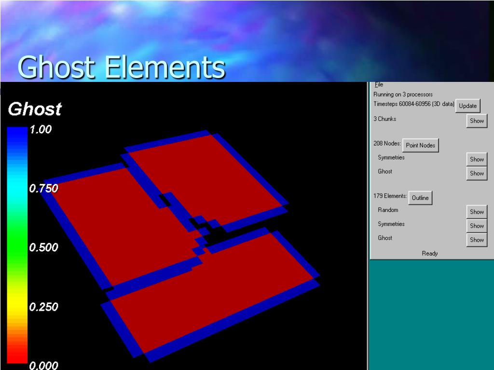Click the 0.250 legend value
Viewport: 494px width, 370px height.
[43, 307]
